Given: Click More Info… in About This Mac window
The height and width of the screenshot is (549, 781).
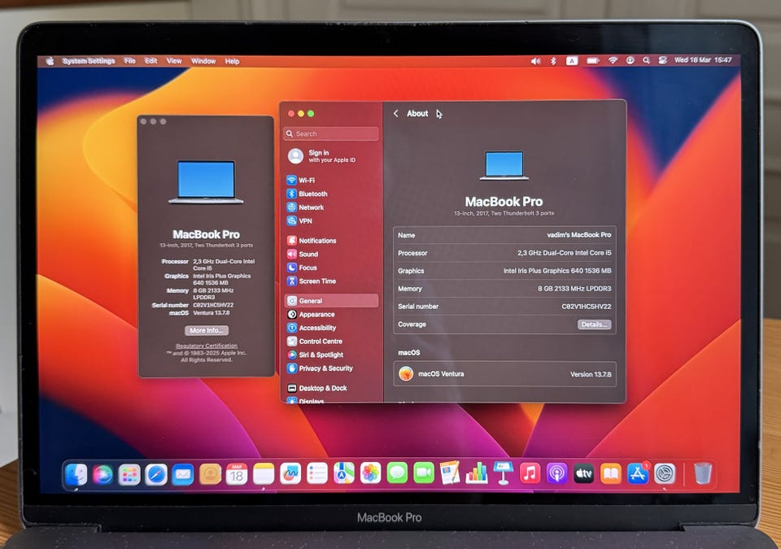Looking at the screenshot, I should click(x=206, y=330).
